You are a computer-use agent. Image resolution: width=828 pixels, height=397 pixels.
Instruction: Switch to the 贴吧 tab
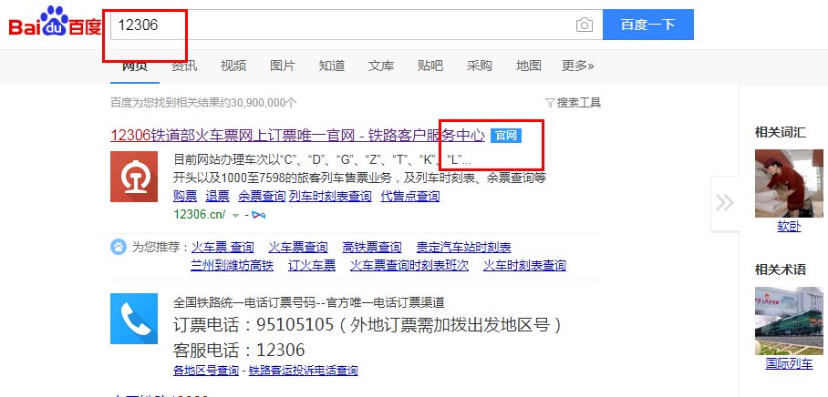coord(430,66)
